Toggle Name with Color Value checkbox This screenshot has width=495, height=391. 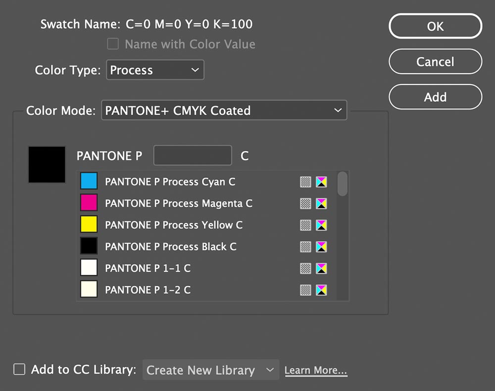point(113,44)
